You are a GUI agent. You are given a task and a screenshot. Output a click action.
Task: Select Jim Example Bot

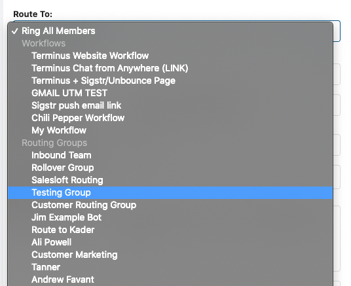(x=170, y=217)
